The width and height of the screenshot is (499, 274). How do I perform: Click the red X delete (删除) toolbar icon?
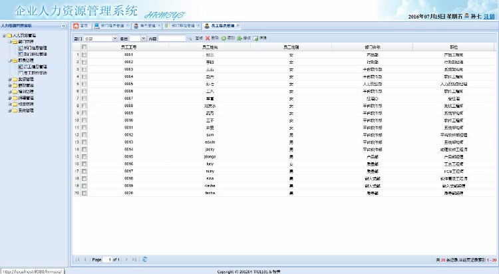click(208, 38)
